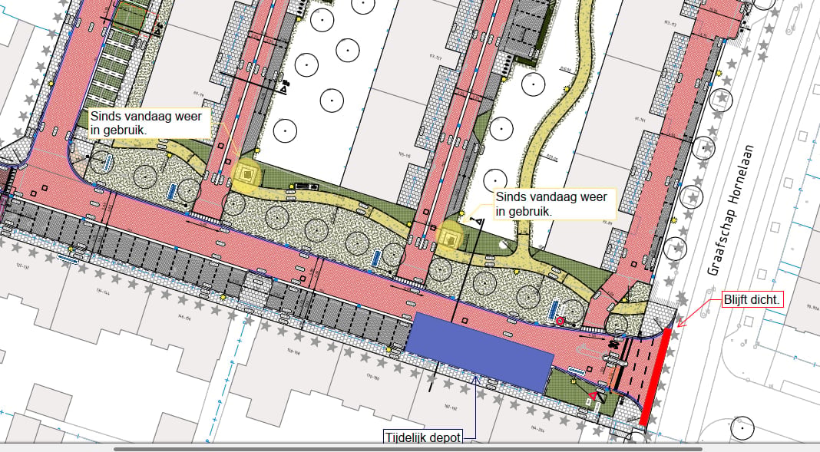Image resolution: width=820 pixels, height=452 pixels.
Task: Click the small red circle marker icon
Action: [x=560, y=321]
